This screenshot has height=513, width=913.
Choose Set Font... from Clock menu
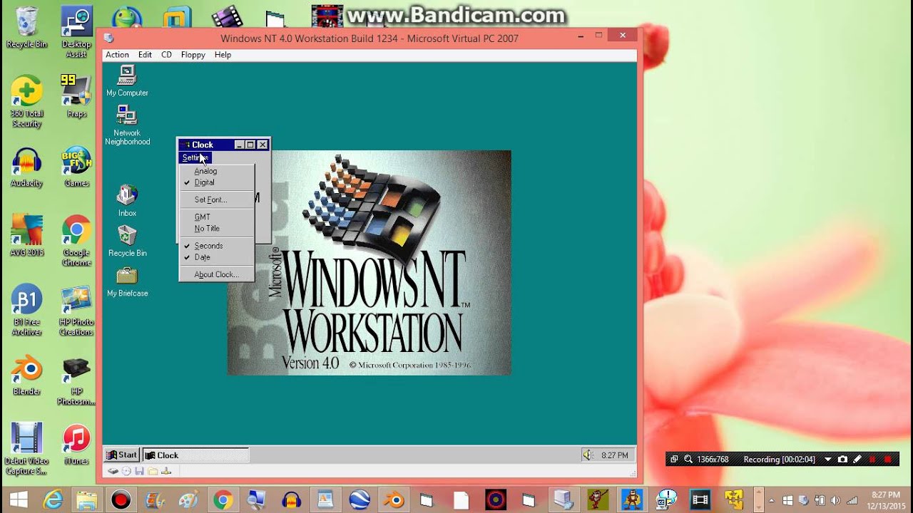point(217,199)
